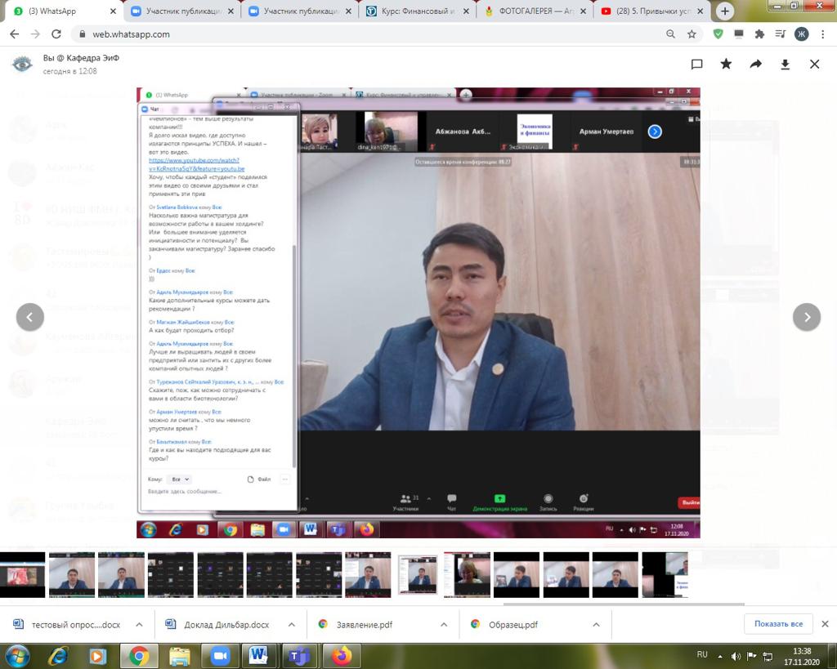Open a new Chrome tab
Image resolution: width=837 pixels, height=669 pixels.
tap(724, 11)
